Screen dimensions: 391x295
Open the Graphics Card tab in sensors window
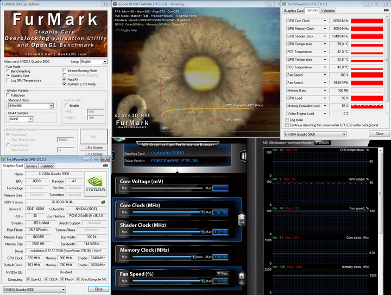click(x=293, y=10)
